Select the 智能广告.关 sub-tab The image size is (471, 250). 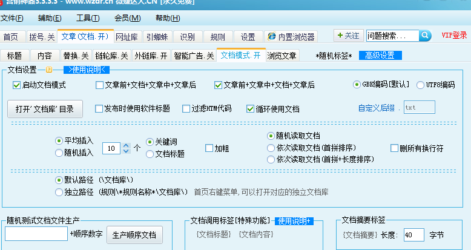(x=194, y=56)
